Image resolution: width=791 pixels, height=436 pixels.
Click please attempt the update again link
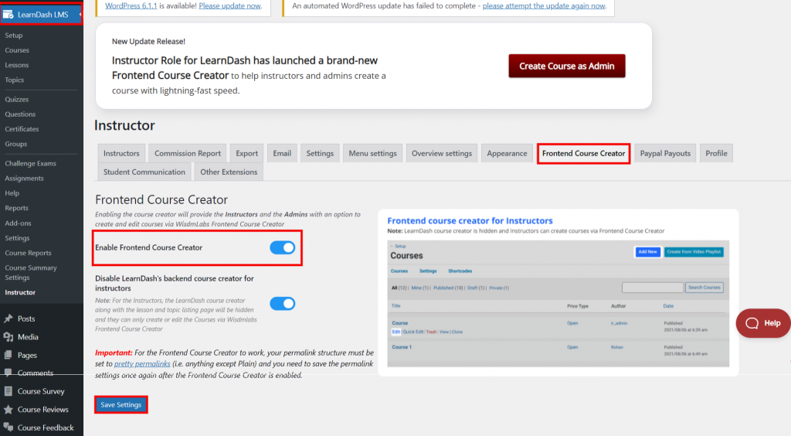tap(544, 6)
